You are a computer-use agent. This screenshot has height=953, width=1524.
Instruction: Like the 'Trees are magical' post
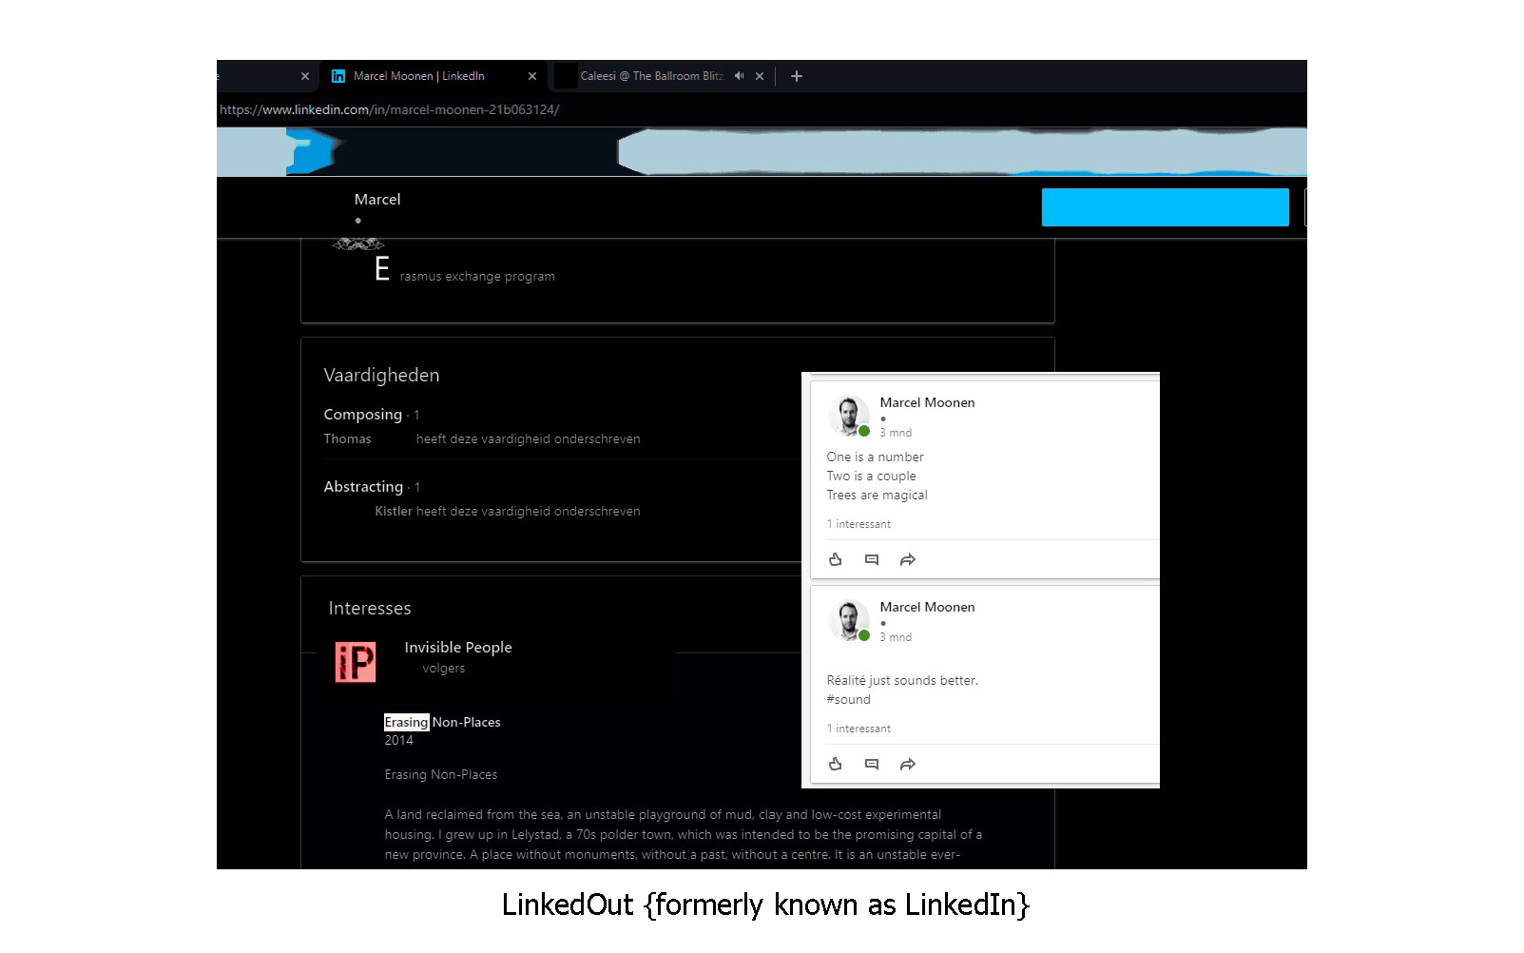coord(836,559)
